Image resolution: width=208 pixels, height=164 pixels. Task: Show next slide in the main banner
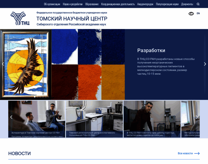point(205,64)
